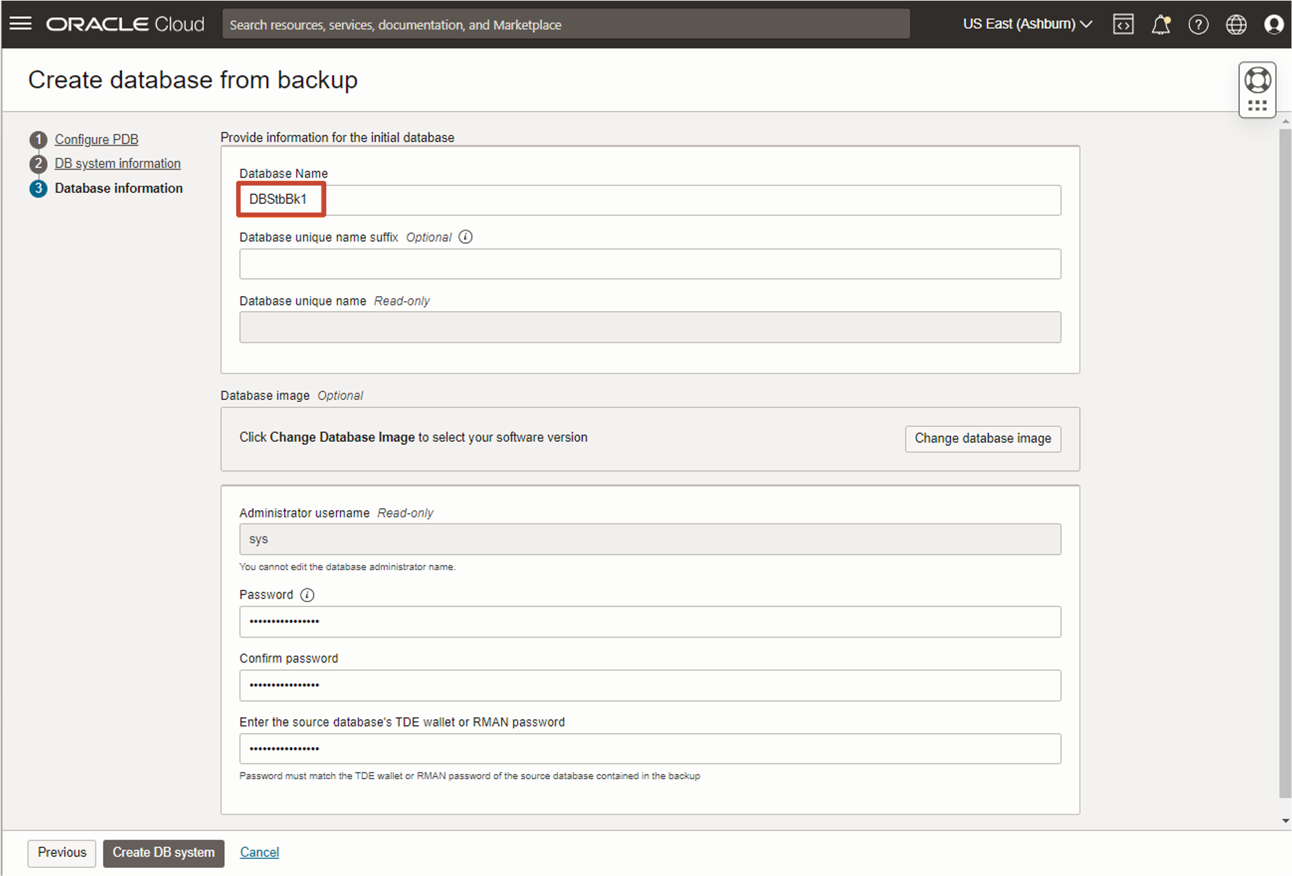Image resolution: width=1292 pixels, height=876 pixels.
Task: Click the Confirm password field
Action: point(649,685)
